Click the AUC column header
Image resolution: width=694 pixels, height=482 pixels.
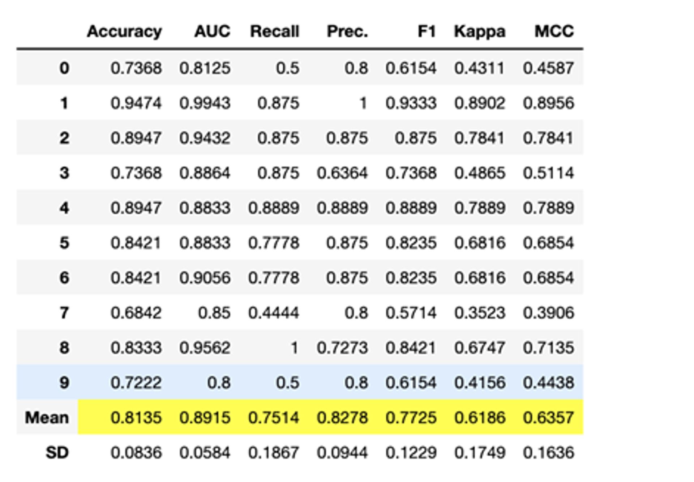point(212,32)
